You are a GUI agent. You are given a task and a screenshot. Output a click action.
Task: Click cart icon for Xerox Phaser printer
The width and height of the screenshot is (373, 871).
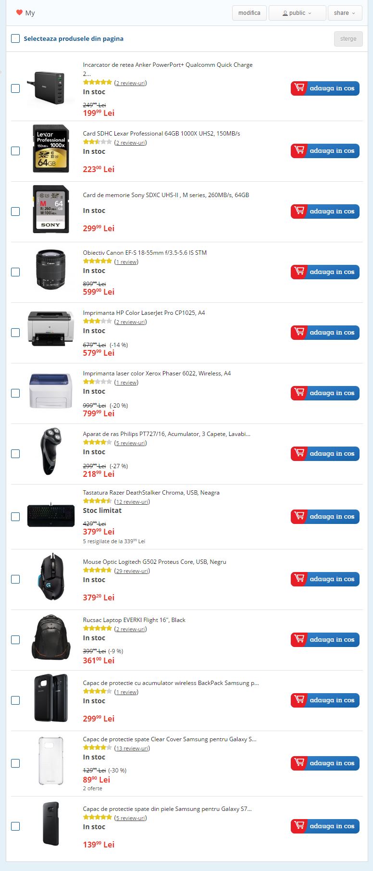[x=299, y=393]
